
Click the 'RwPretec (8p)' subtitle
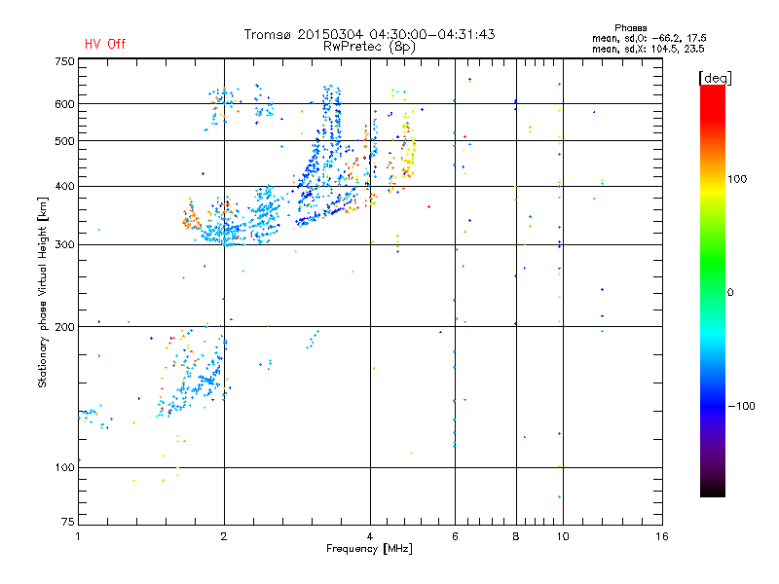tap(369, 47)
